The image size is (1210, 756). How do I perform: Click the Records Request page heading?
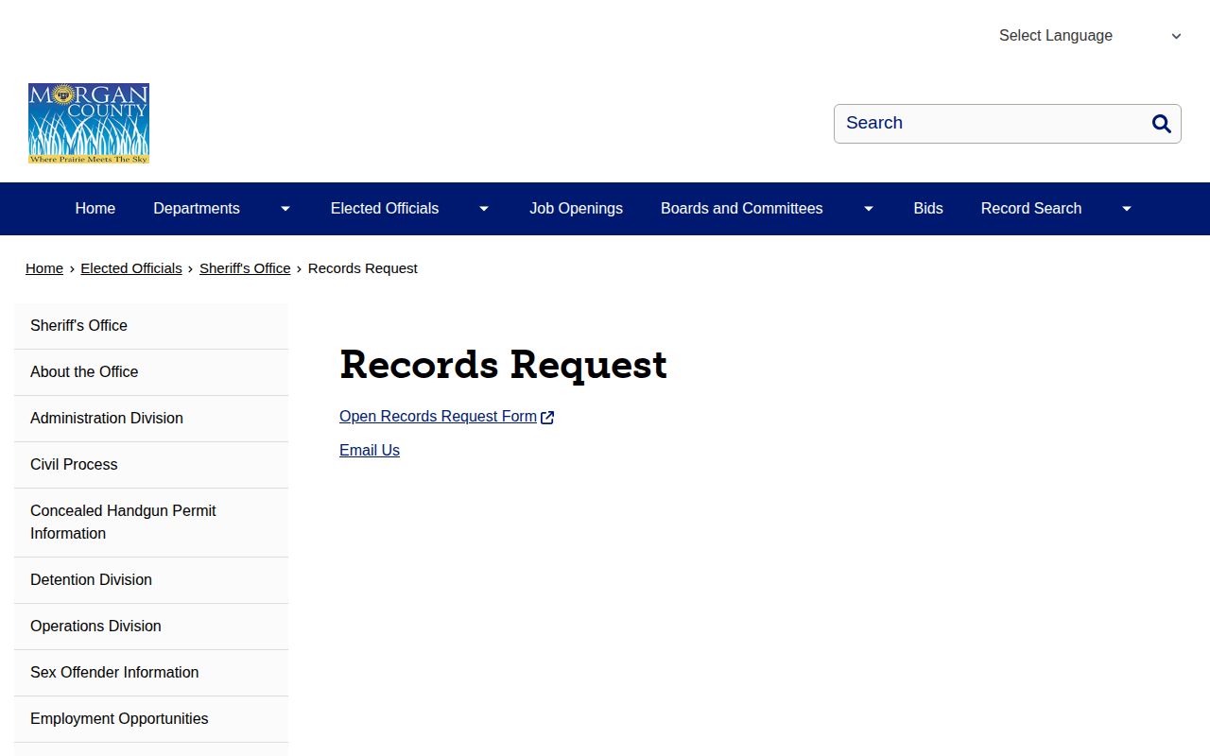point(503,366)
